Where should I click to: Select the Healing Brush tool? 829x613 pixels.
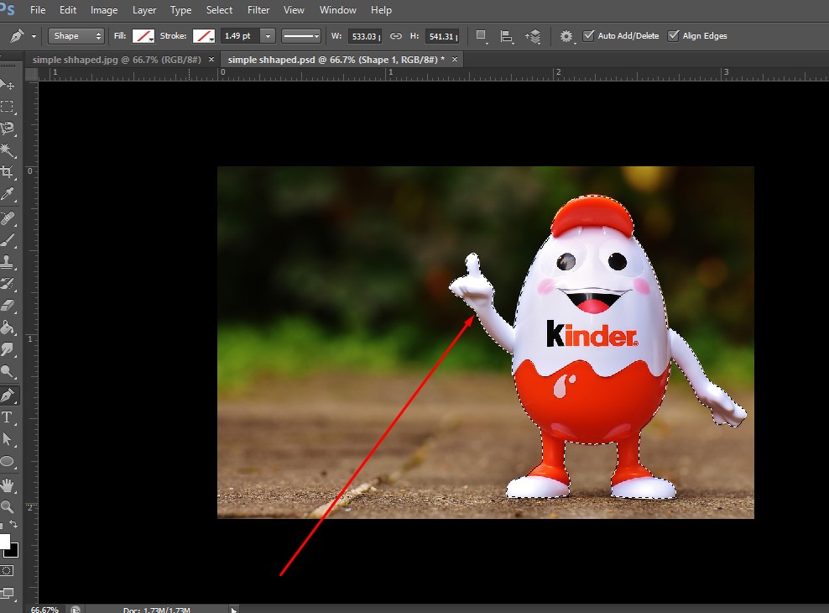pyautogui.click(x=8, y=217)
